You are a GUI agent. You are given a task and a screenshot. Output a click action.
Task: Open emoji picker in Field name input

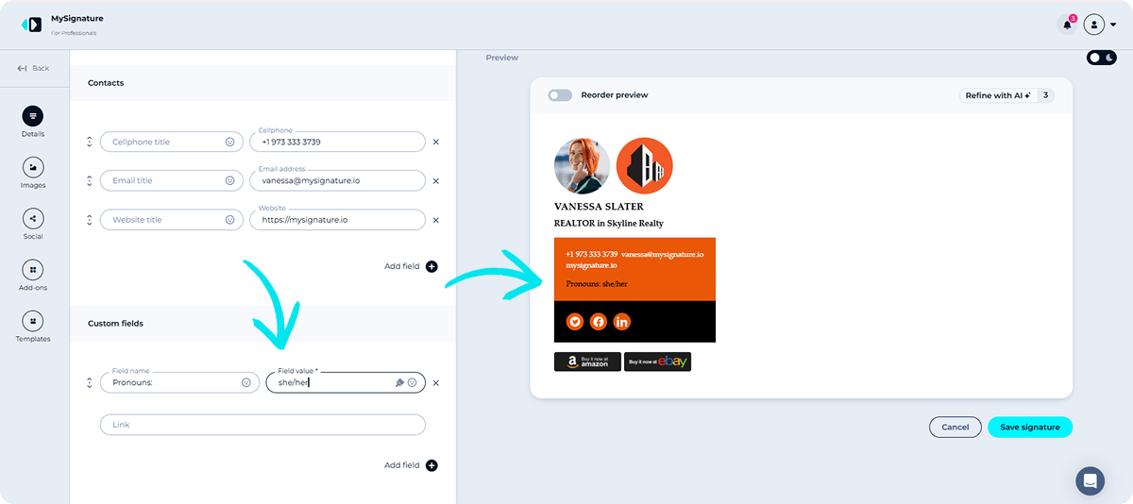coord(245,382)
